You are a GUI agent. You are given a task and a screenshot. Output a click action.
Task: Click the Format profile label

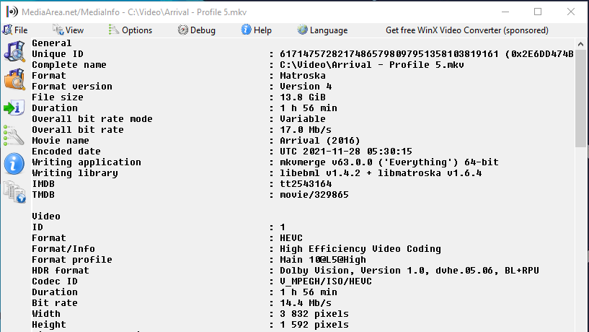click(72, 260)
